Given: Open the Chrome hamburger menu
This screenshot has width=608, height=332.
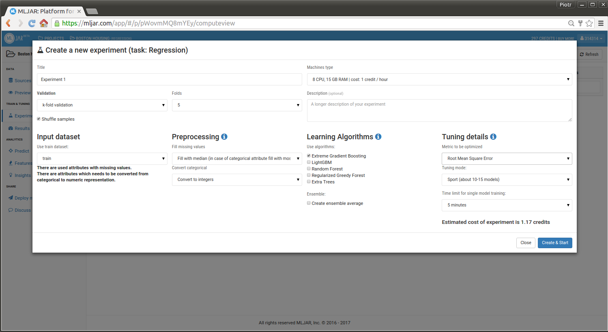Looking at the screenshot, I should [x=601, y=23].
